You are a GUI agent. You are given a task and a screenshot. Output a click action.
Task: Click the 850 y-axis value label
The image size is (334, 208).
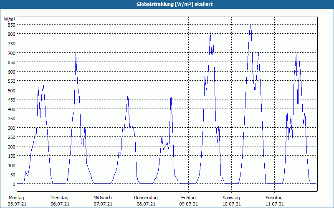(11, 25)
